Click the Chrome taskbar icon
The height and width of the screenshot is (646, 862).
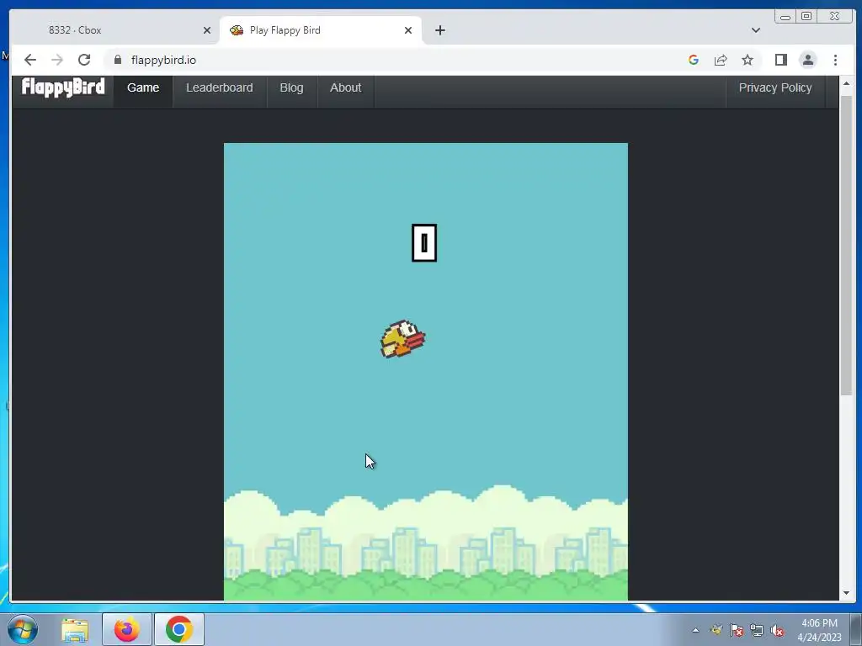(178, 629)
